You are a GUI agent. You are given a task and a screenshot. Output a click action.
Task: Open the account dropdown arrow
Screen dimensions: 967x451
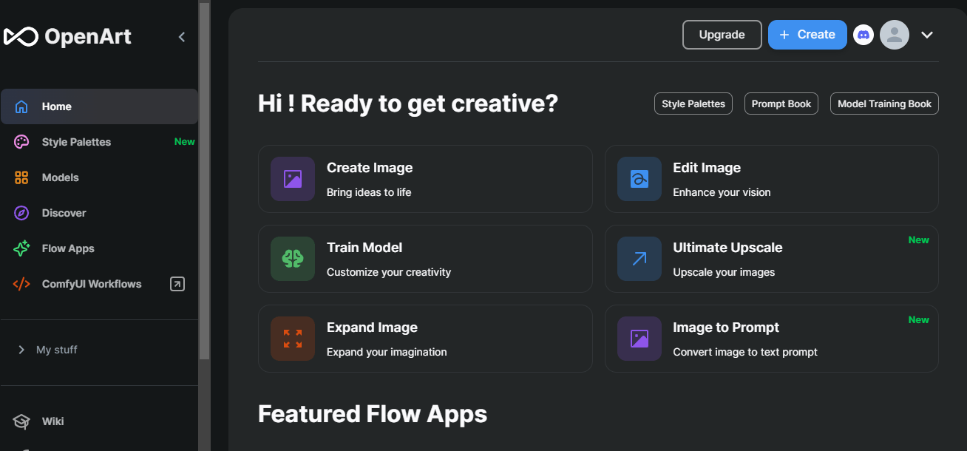pyautogui.click(x=927, y=35)
